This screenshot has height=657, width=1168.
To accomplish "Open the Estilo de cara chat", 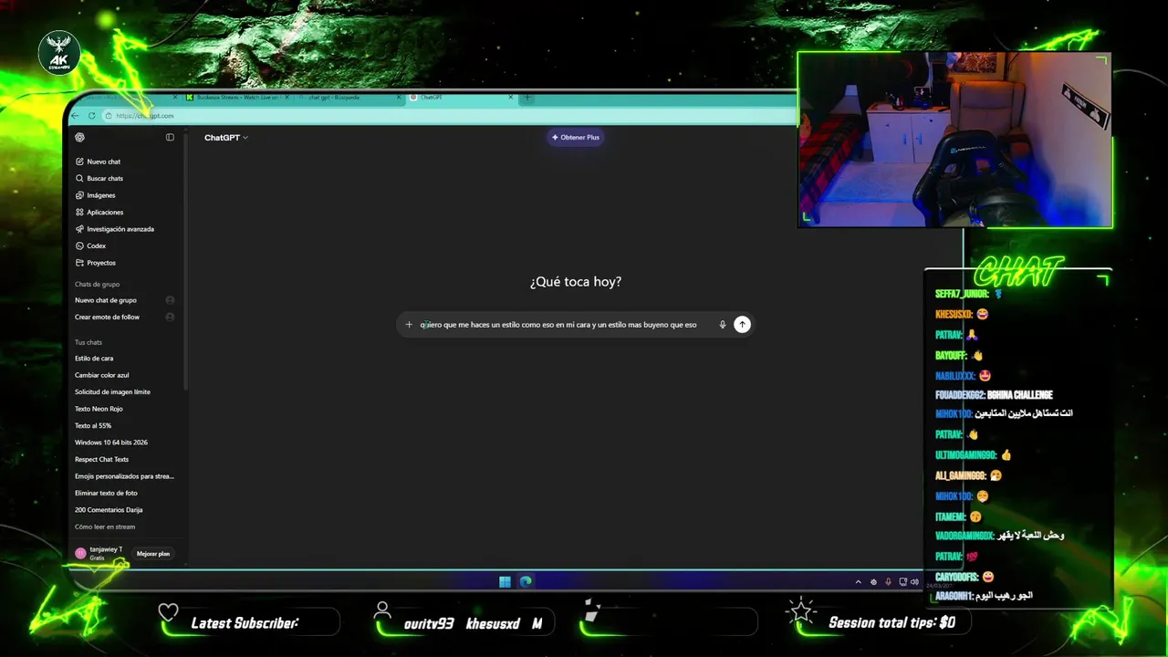I will [94, 359].
